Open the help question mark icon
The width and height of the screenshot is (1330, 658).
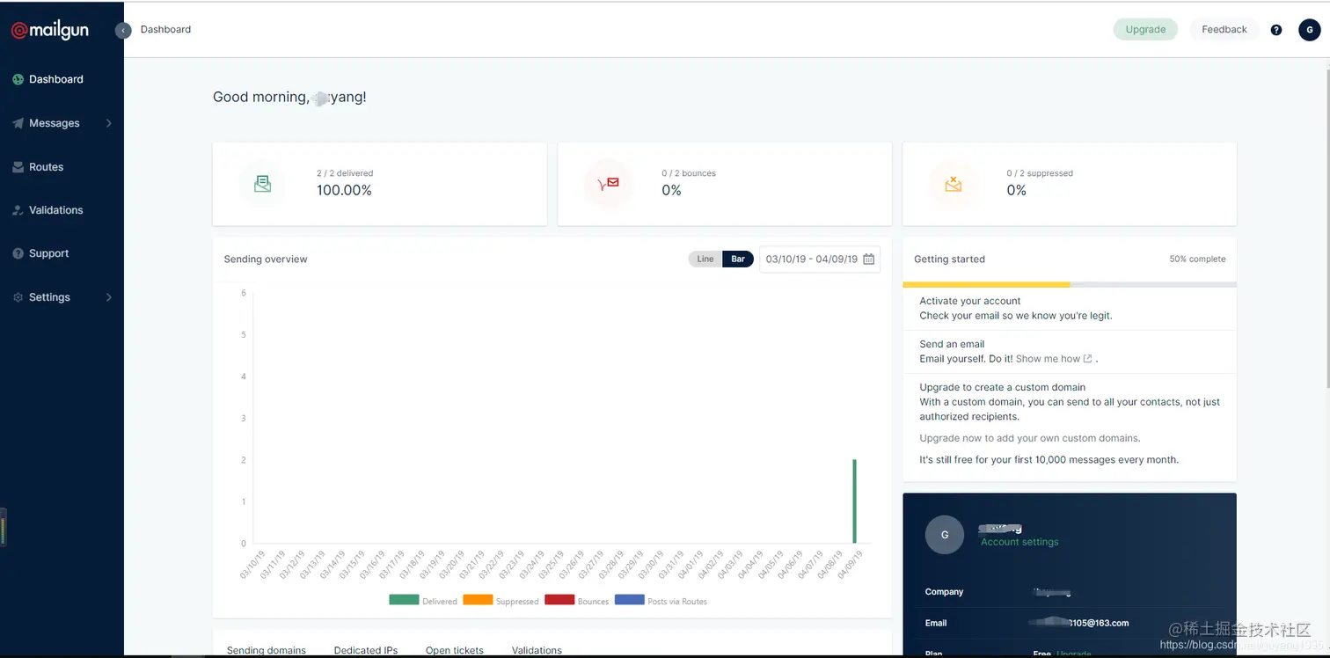[1276, 30]
